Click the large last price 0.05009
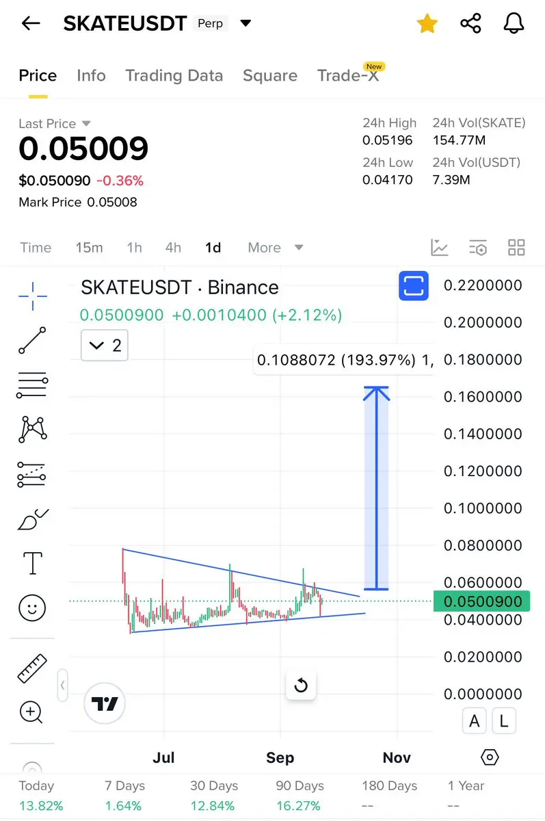Viewport: 545px width, 821px height. coord(83,149)
